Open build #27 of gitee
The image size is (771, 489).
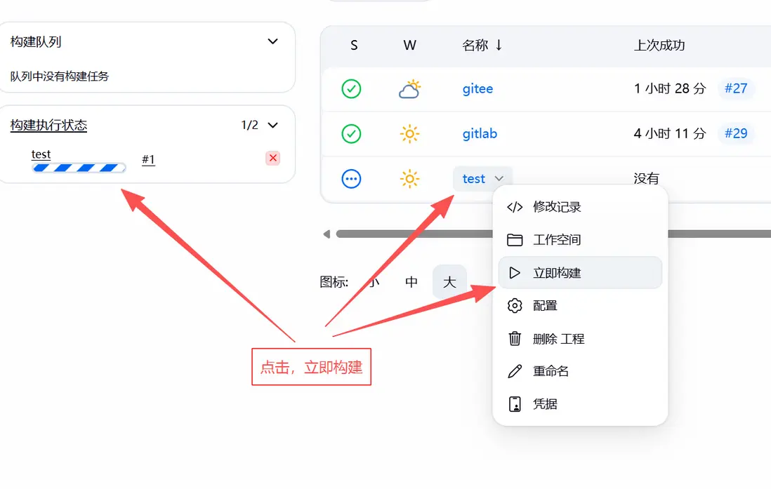click(736, 88)
